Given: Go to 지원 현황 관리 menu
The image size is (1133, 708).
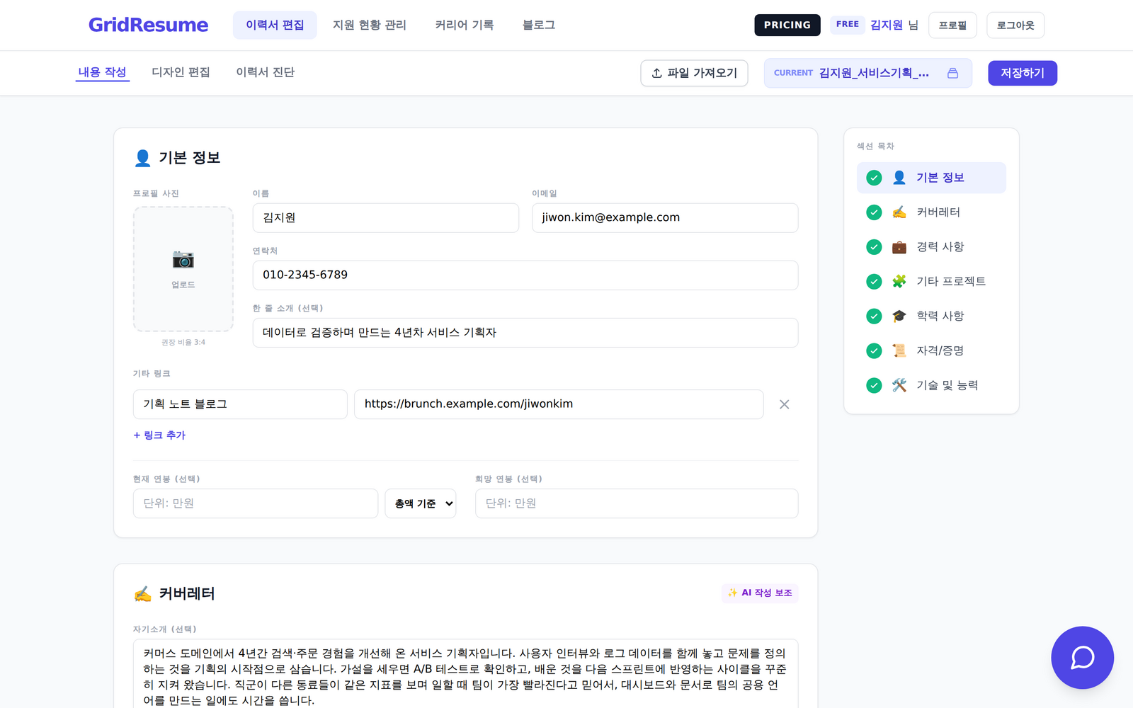Looking at the screenshot, I should pos(370,25).
